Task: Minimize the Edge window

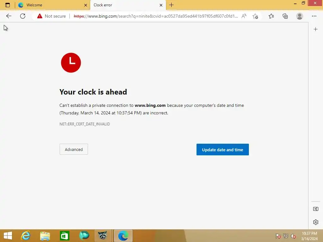Action: click(x=295, y=3)
